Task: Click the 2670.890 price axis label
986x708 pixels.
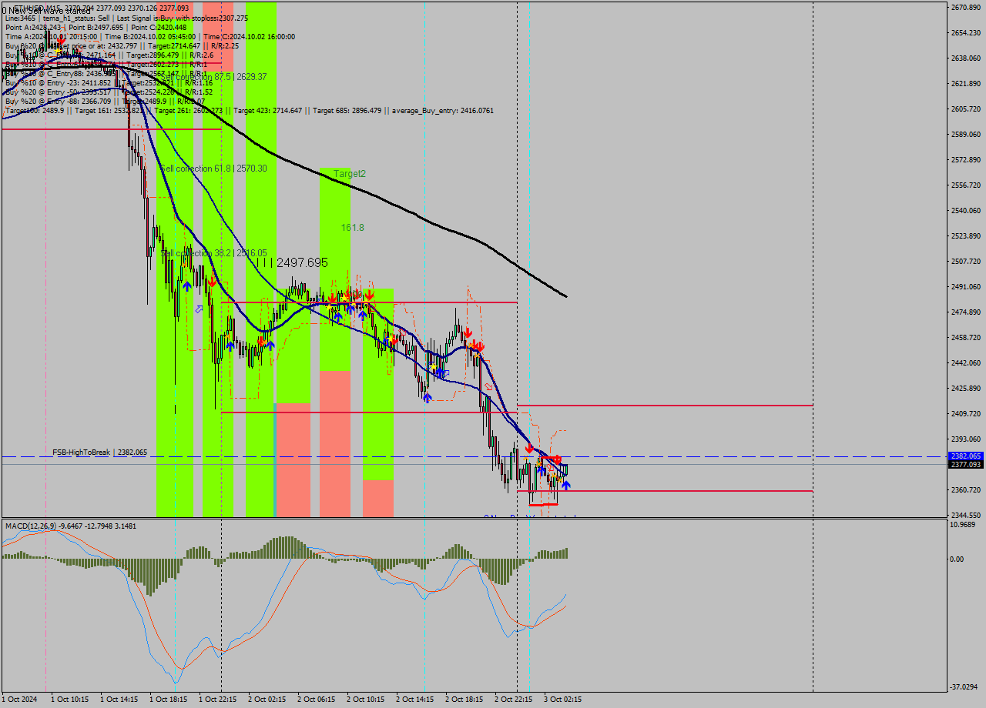Action: (x=966, y=7)
